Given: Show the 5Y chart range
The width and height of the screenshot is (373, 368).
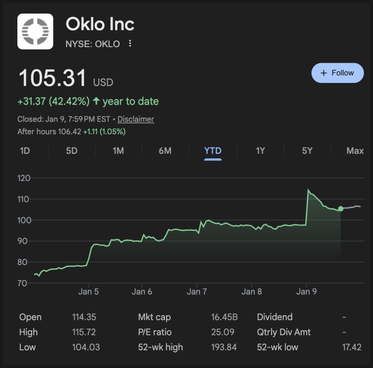Looking at the screenshot, I should (307, 151).
